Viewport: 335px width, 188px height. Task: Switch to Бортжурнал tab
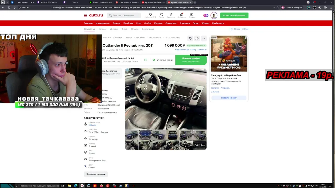tap(148, 29)
